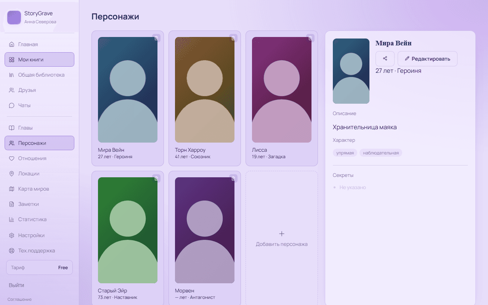488x305 pixels.
Task: Open Настройки with the gear icon
Action: click(x=11, y=235)
